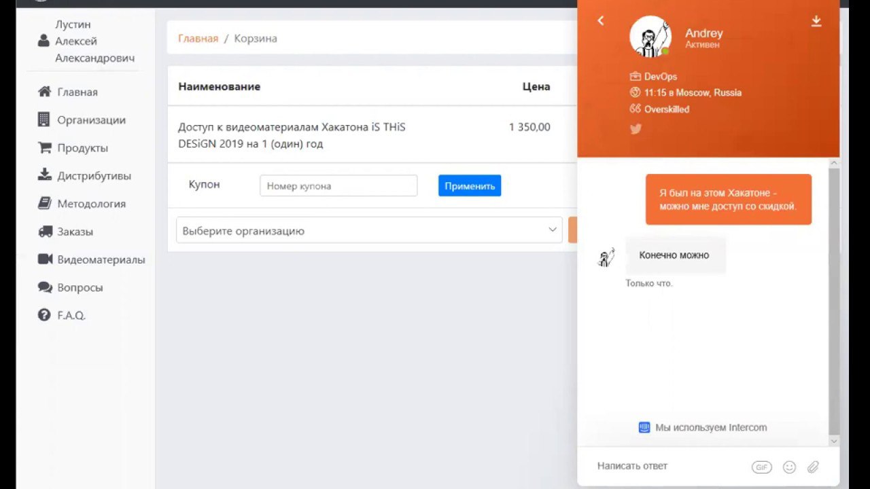The width and height of the screenshot is (870, 489).
Task: Click the globe icon beside Moscow time
Action: coord(636,92)
